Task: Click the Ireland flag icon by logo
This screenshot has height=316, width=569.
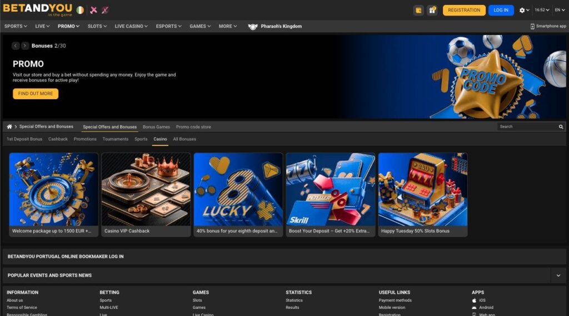Action: [x=80, y=10]
